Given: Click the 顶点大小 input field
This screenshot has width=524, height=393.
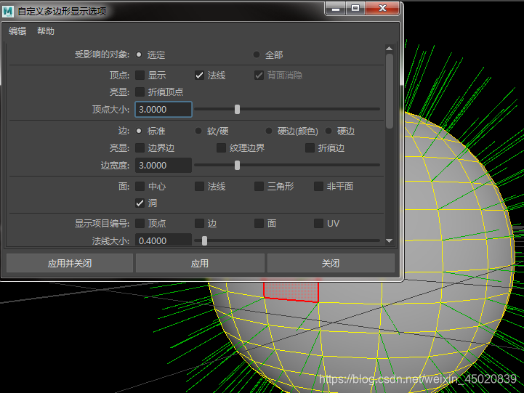Looking at the screenshot, I should click(164, 109).
